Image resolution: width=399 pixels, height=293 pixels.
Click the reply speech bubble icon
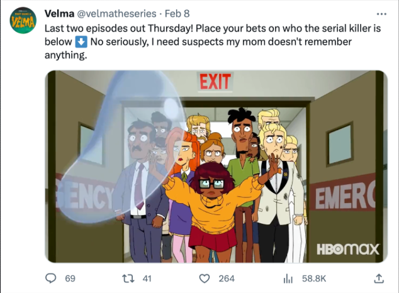50,279
